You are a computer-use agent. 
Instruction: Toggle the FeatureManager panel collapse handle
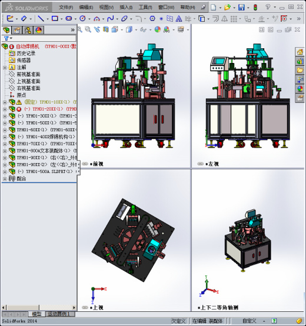point(79,167)
